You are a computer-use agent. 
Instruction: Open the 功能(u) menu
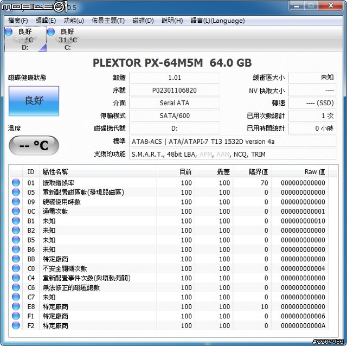tap(74, 21)
